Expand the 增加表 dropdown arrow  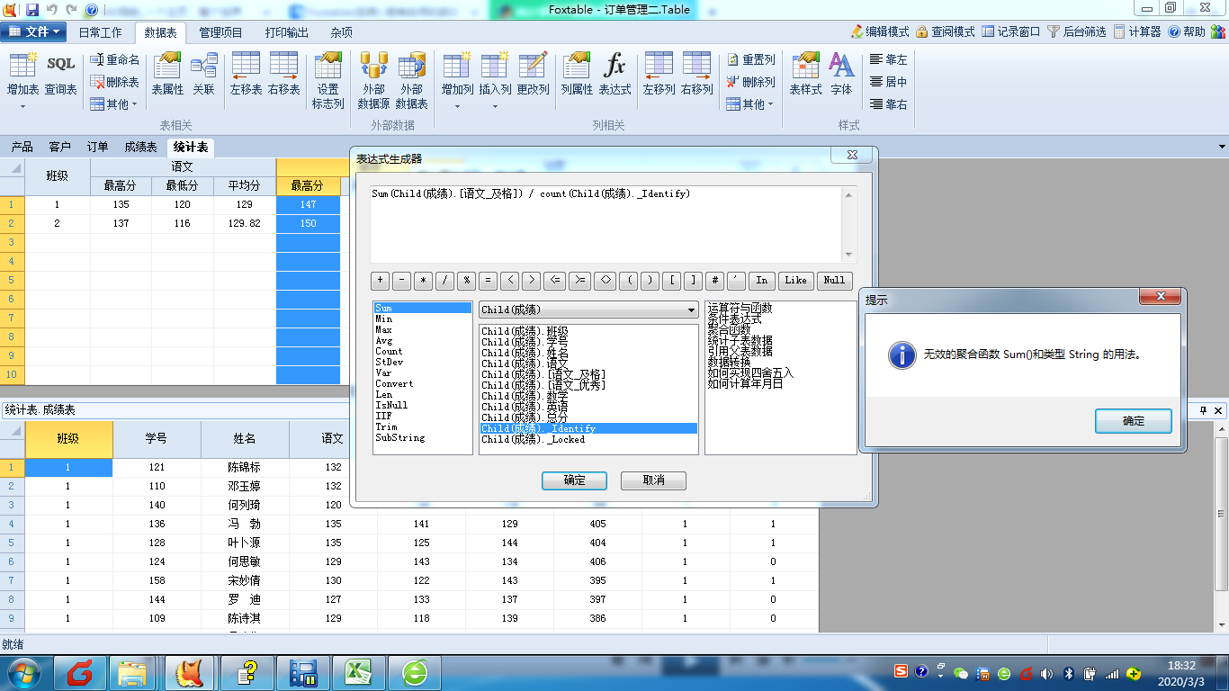click(x=22, y=106)
